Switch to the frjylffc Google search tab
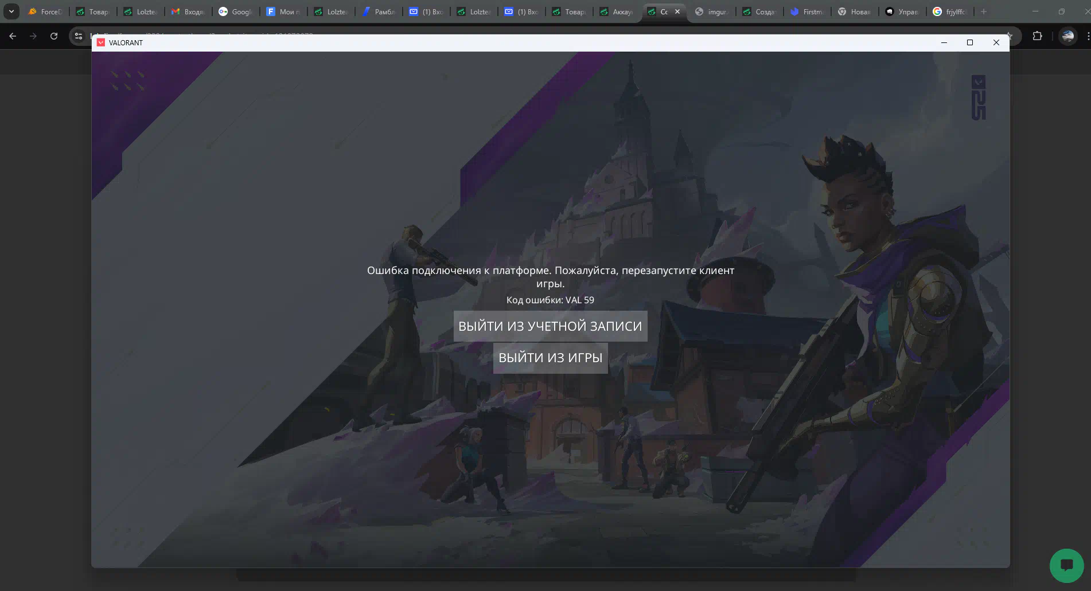 click(x=950, y=11)
